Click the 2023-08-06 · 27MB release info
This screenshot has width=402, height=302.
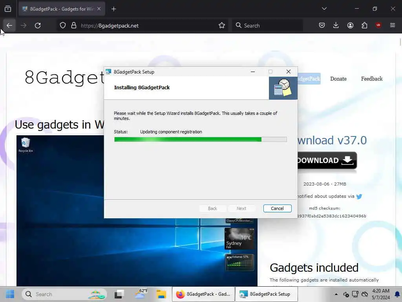pyautogui.click(x=325, y=184)
